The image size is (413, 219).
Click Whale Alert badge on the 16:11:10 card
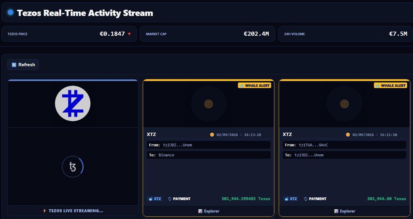coord(390,85)
